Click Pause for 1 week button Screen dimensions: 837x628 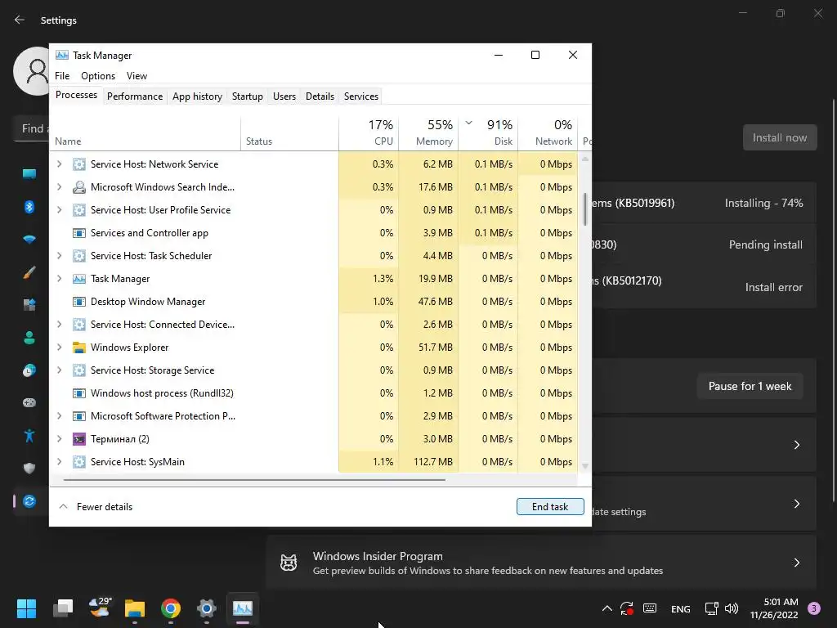(x=750, y=386)
